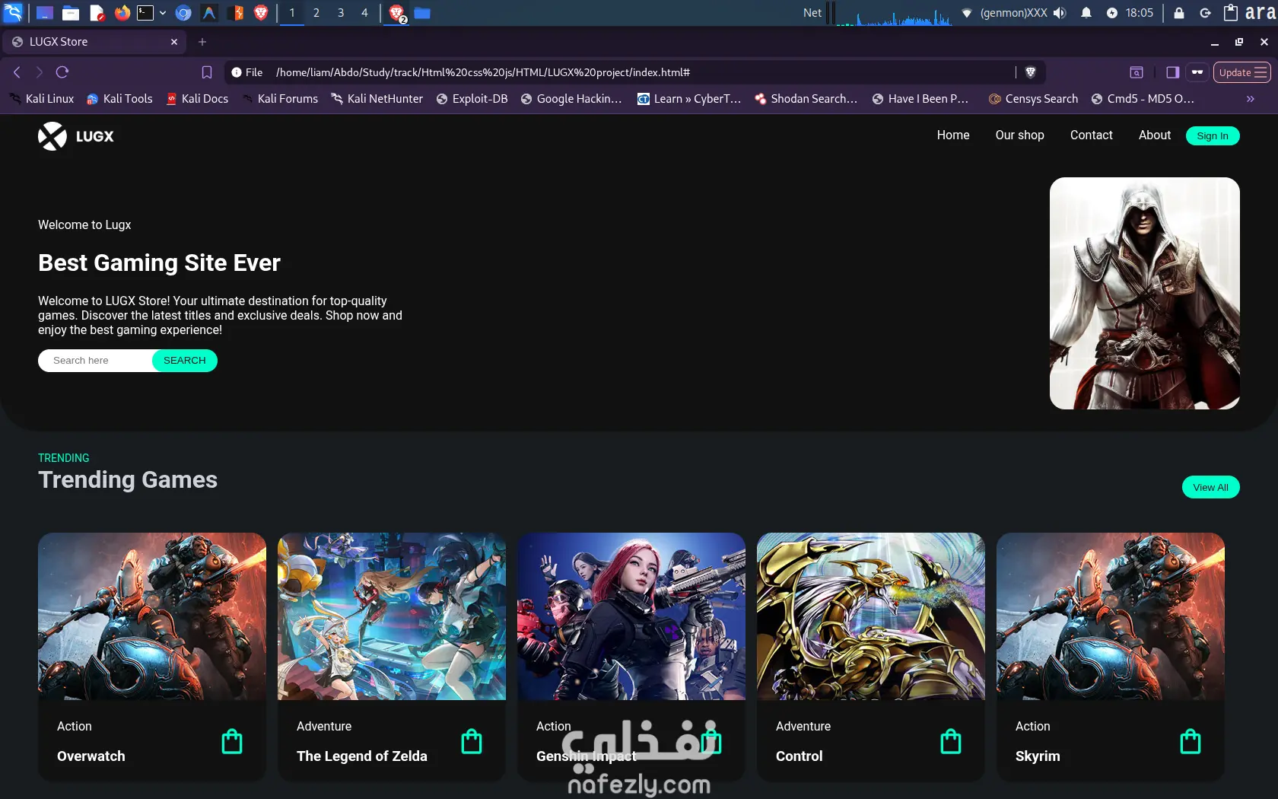This screenshot has height=799, width=1278.
Task: Go to Home in site navigation
Action: point(953,135)
